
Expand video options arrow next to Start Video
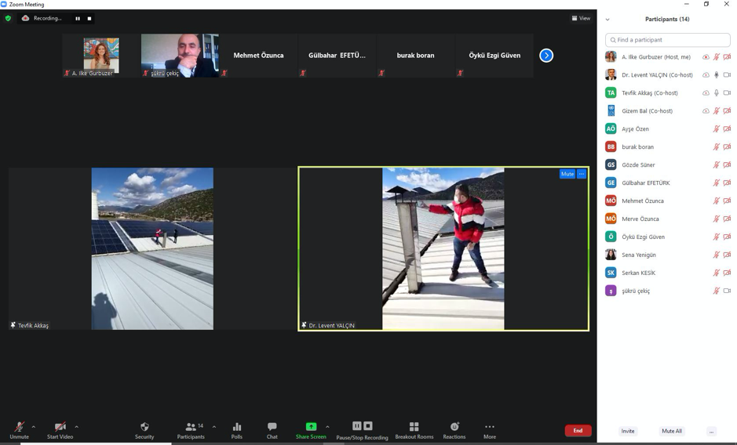point(76,427)
